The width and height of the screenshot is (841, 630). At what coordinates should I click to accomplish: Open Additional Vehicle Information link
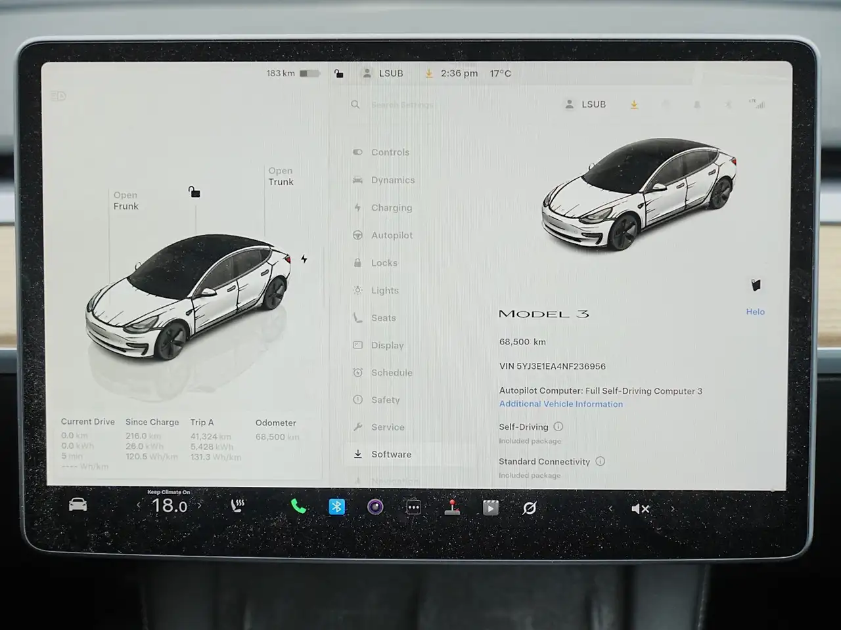pyautogui.click(x=561, y=404)
